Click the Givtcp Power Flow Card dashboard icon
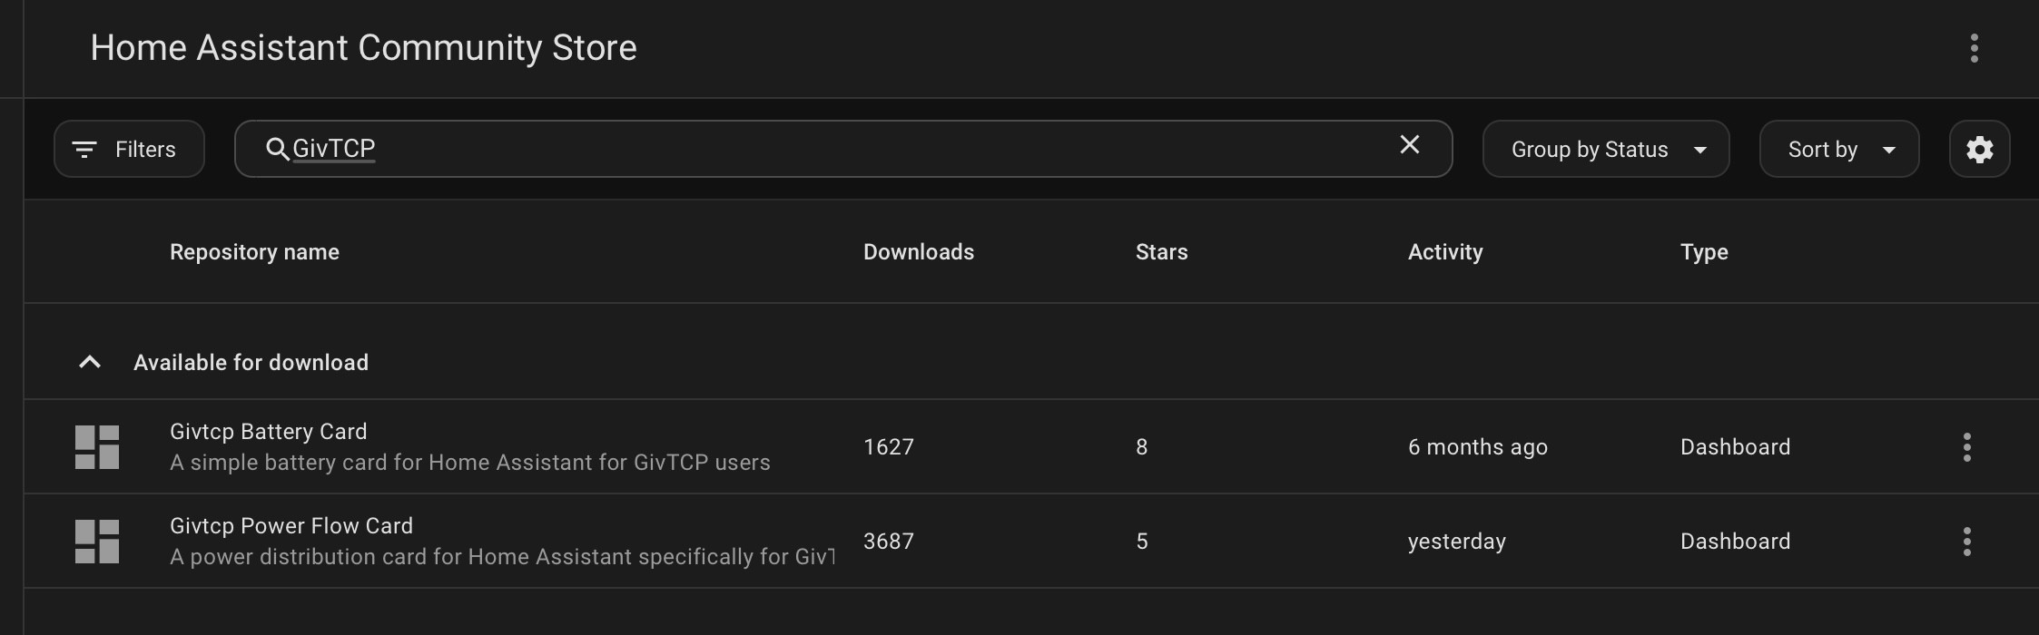2039x635 pixels. (97, 542)
